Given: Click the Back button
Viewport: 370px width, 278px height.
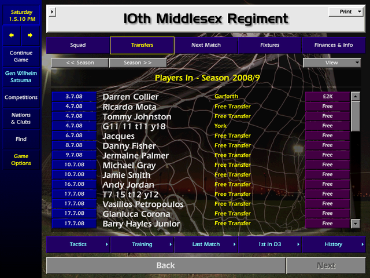Looking at the screenshot, I should pyautogui.click(x=166, y=265).
